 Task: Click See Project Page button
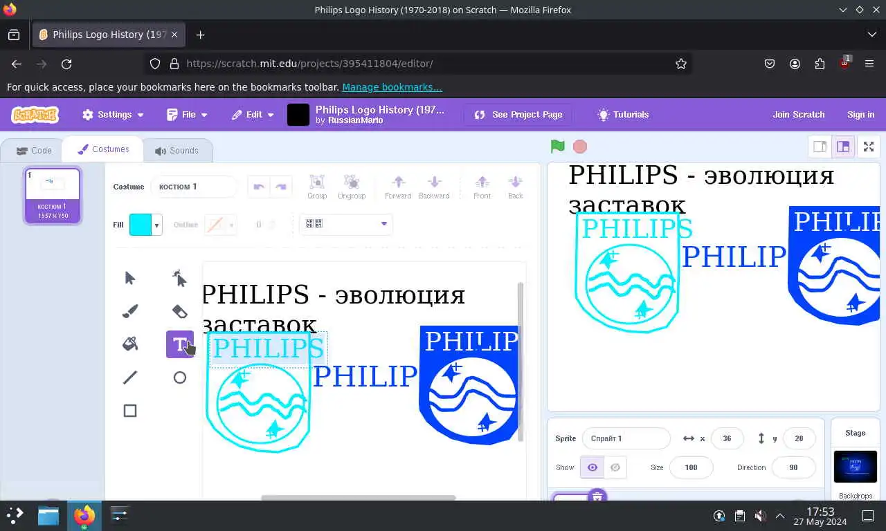click(x=518, y=115)
